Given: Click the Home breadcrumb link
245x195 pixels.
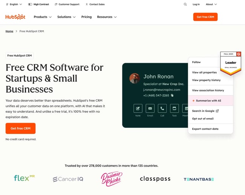Looking at the screenshot, I should (9, 31).
